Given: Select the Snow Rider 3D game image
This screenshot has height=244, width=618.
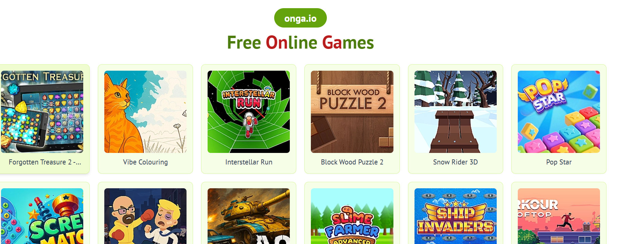Looking at the screenshot, I should (456, 112).
